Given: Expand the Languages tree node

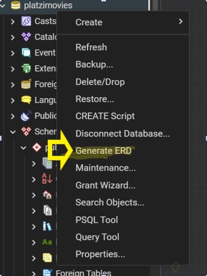Looking at the screenshot, I should 12,100.
